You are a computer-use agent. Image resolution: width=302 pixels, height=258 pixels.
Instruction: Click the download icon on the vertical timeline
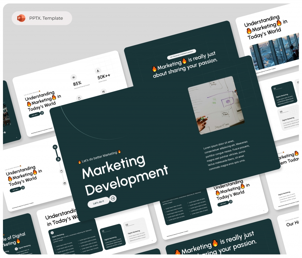58,159
